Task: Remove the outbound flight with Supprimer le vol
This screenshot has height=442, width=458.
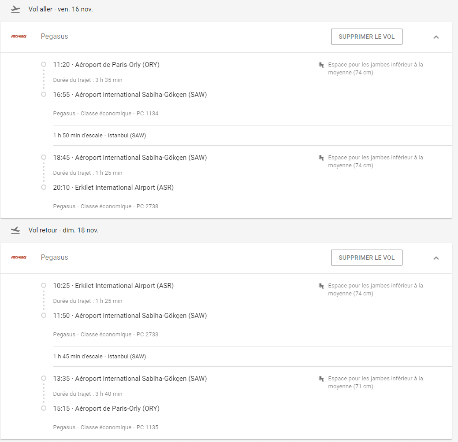Action: 366,37
